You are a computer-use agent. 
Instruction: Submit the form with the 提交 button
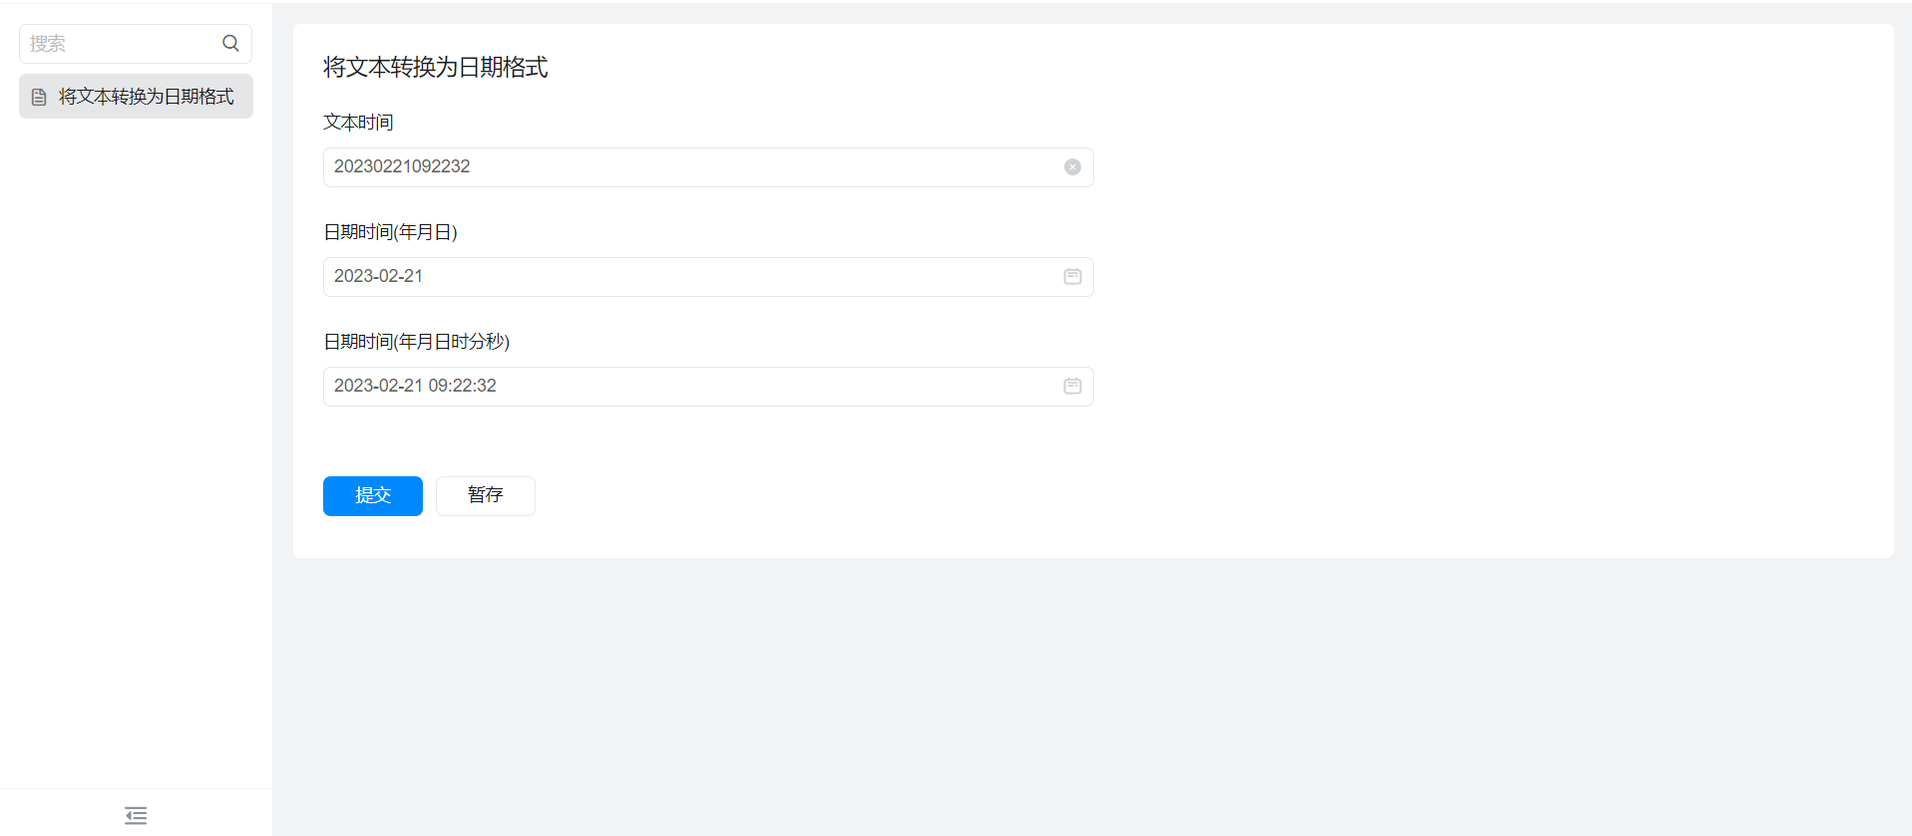pos(373,496)
